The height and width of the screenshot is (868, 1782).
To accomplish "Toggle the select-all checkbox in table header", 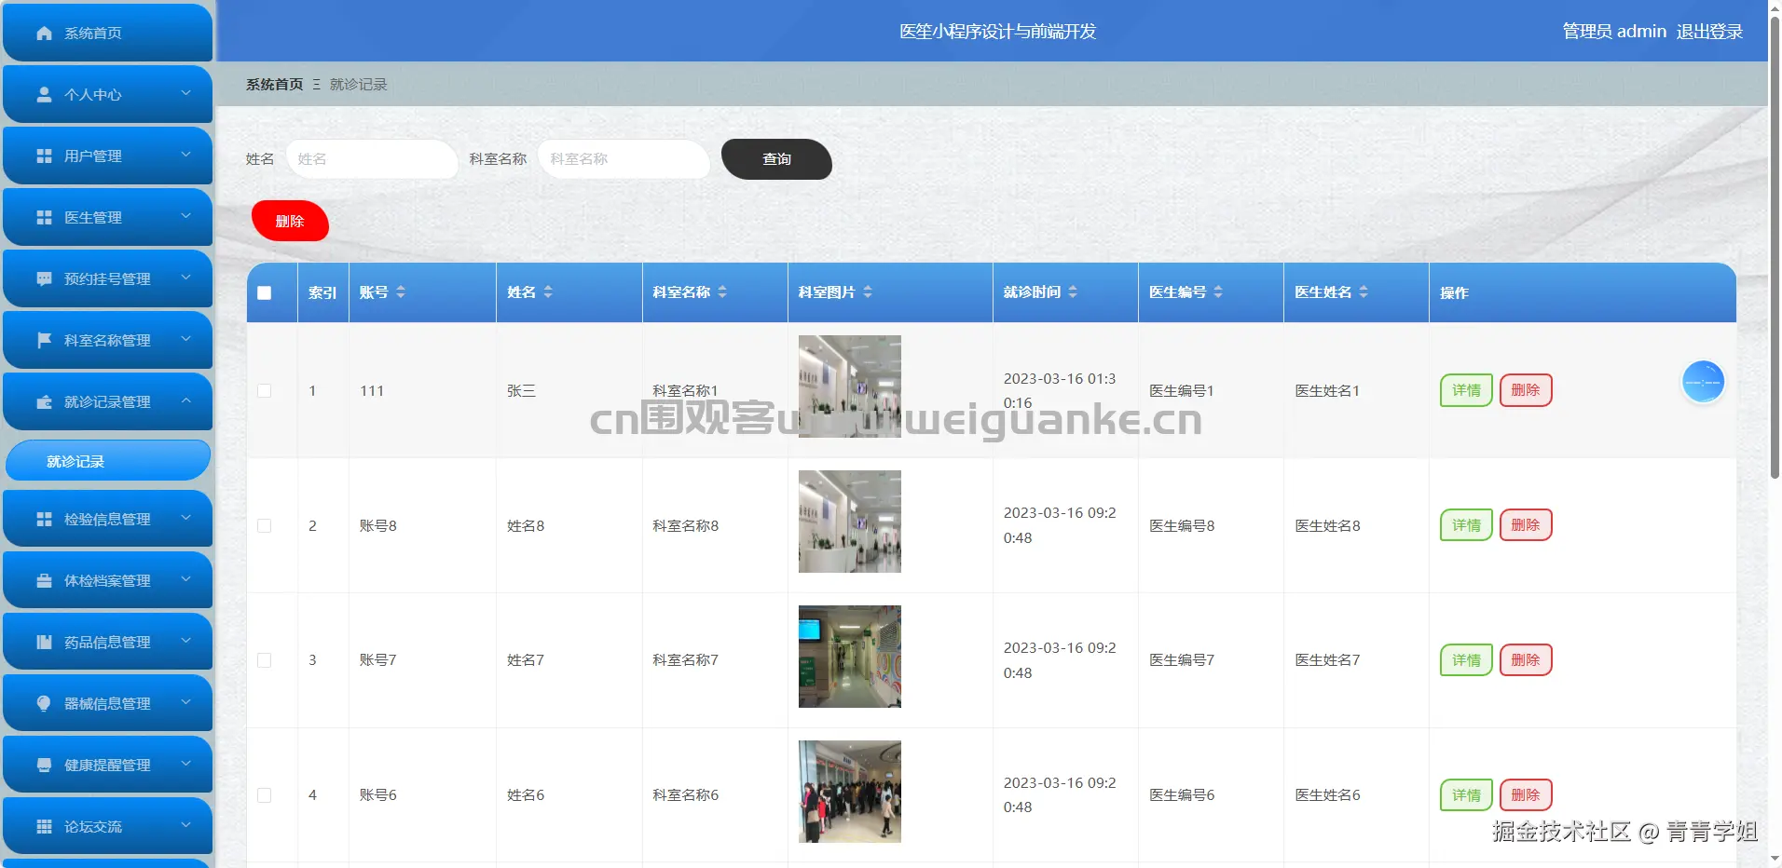I will 265,293.
